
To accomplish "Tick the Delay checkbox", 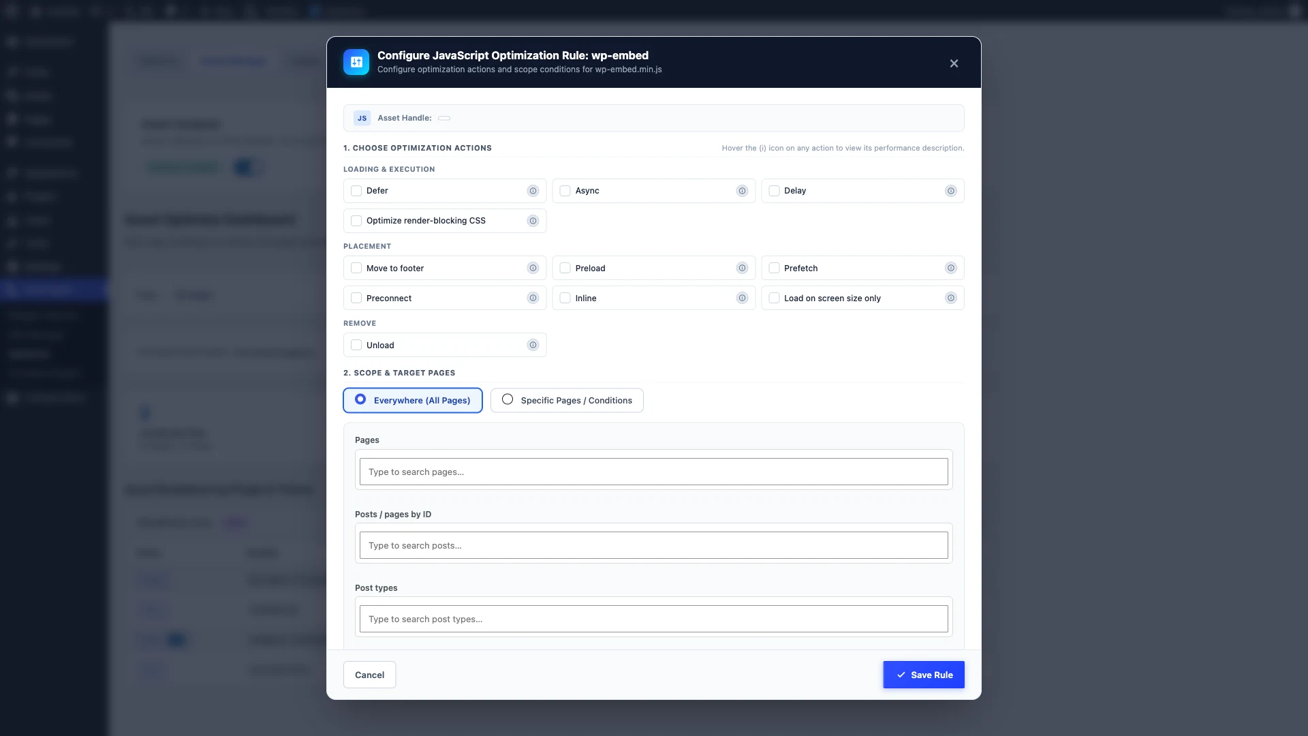I will [x=774, y=191].
